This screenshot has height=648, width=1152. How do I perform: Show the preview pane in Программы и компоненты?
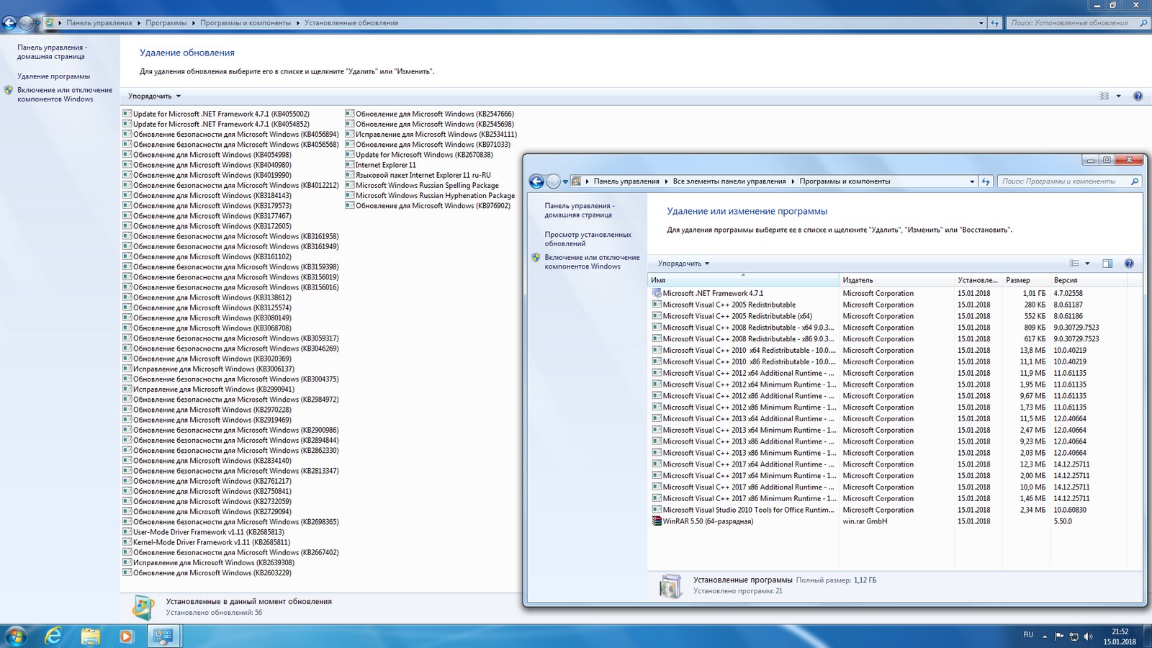coord(1107,264)
